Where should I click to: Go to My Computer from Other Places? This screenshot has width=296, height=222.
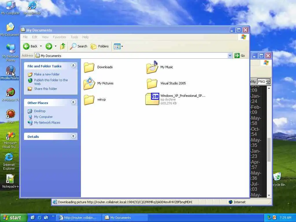pyautogui.click(x=43, y=117)
